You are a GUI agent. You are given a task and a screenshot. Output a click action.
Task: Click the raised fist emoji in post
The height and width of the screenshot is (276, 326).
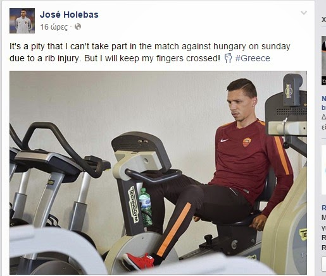click(228, 58)
